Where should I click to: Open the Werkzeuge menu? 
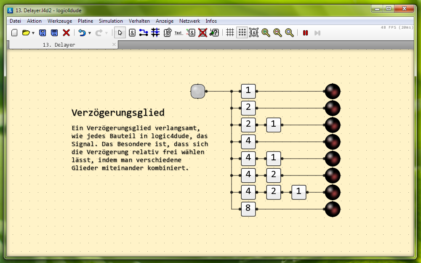tap(60, 21)
